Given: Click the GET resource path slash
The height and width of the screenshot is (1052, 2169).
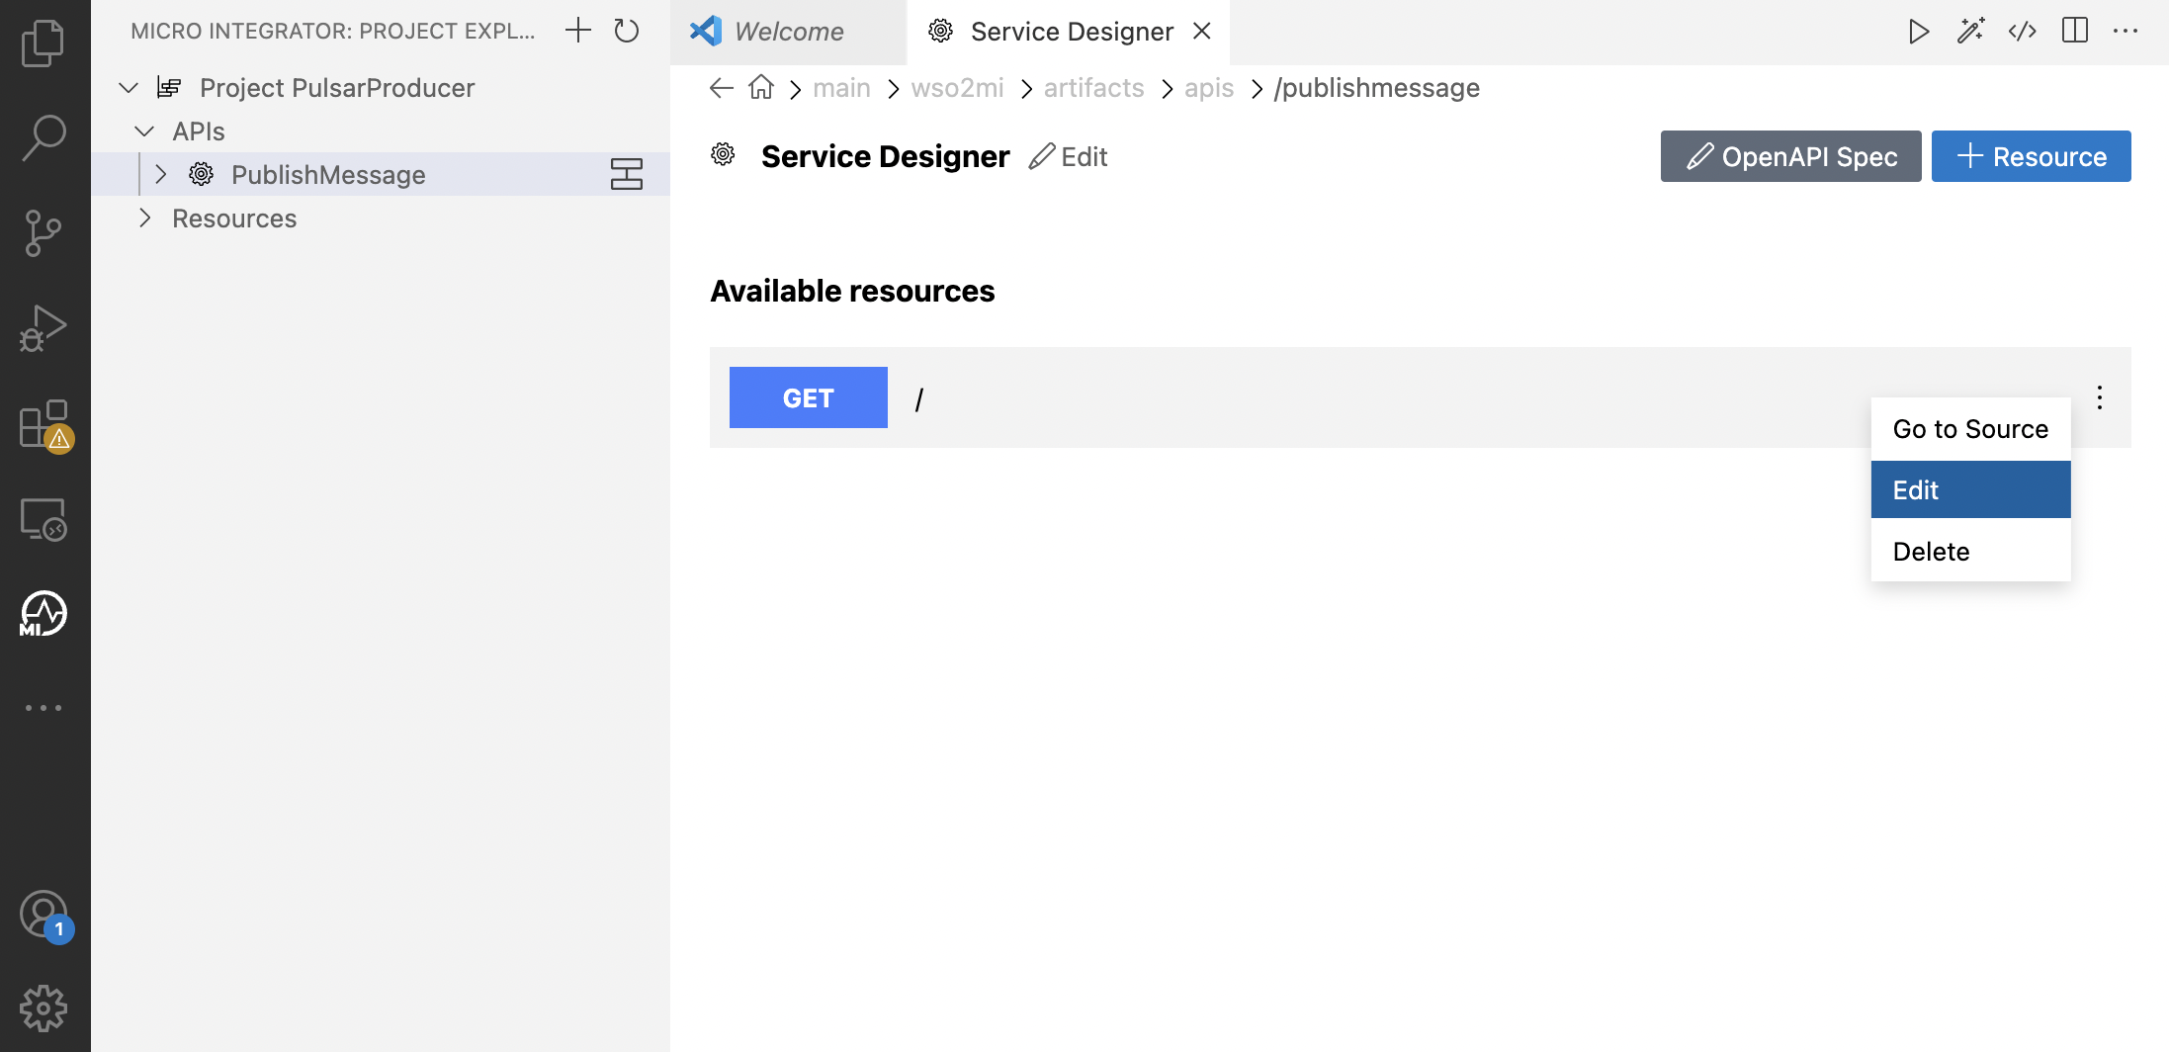Looking at the screenshot, I should point(919,399).
